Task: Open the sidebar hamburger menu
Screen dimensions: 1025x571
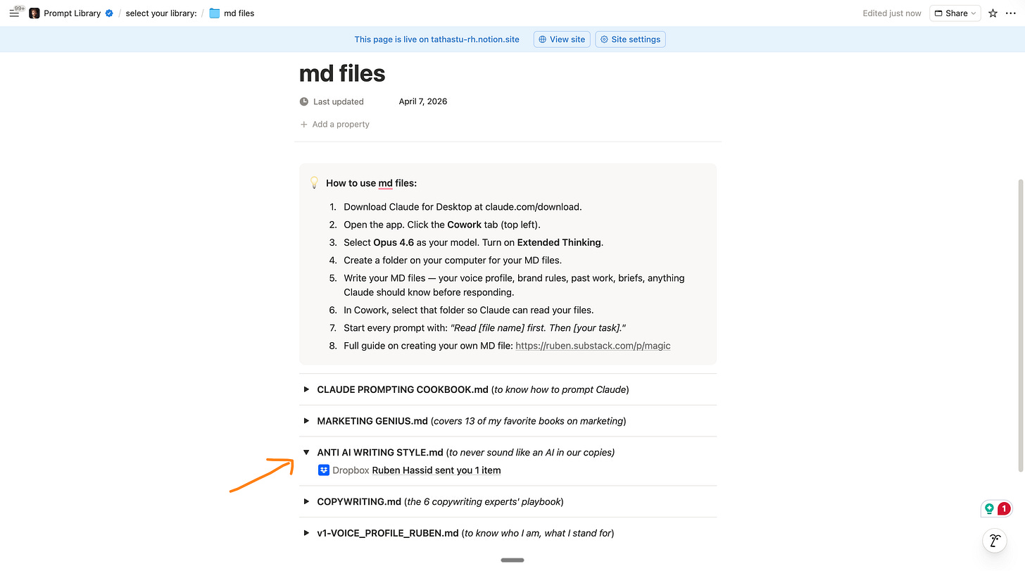Action: pos(14,13)
